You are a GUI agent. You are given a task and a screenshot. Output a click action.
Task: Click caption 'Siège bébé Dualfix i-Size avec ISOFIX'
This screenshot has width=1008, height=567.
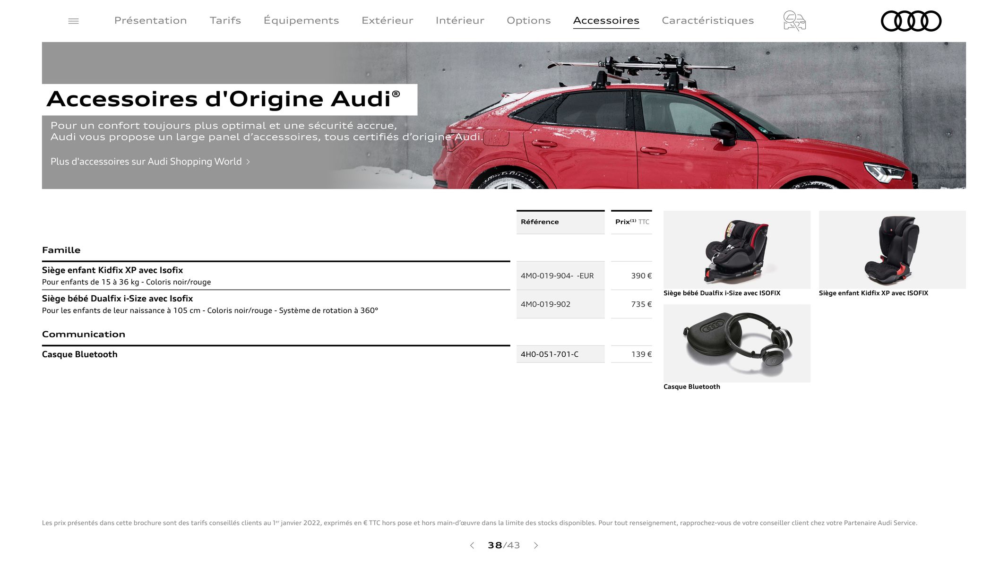(722, 293)
